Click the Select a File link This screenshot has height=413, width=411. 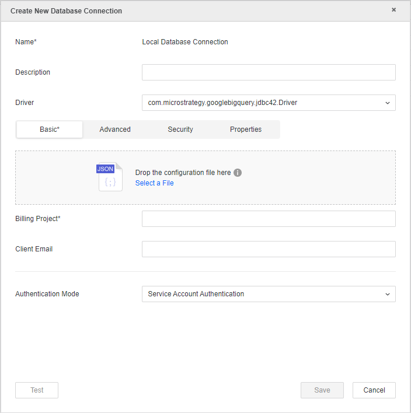tap(154, 183)
